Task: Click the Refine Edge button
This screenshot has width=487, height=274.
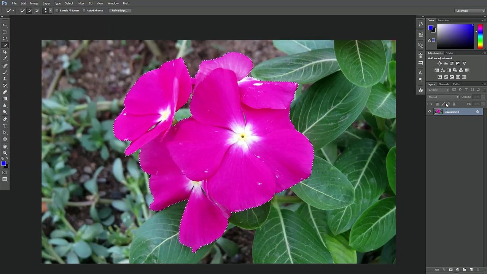Action: [x=119, y=11]
